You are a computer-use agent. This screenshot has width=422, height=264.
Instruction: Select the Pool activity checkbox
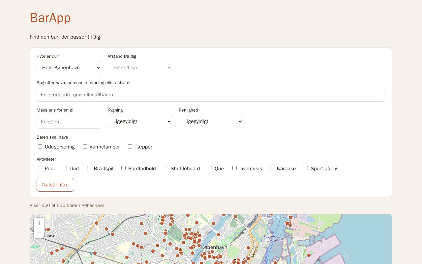40,168
